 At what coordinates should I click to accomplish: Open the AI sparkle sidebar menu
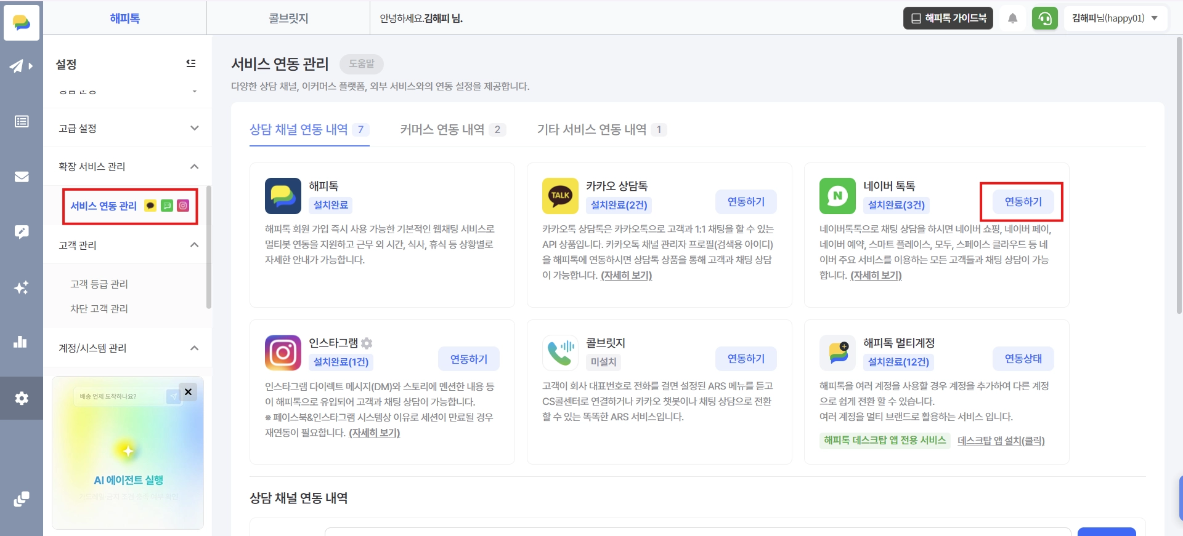(22, 287)
